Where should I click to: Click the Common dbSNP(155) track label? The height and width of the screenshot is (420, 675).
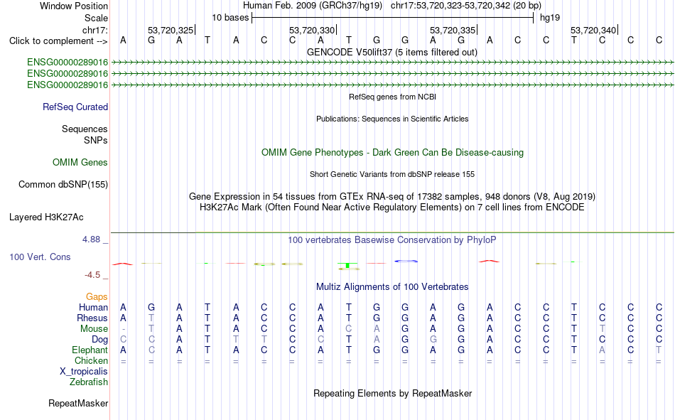click(63, 184)
